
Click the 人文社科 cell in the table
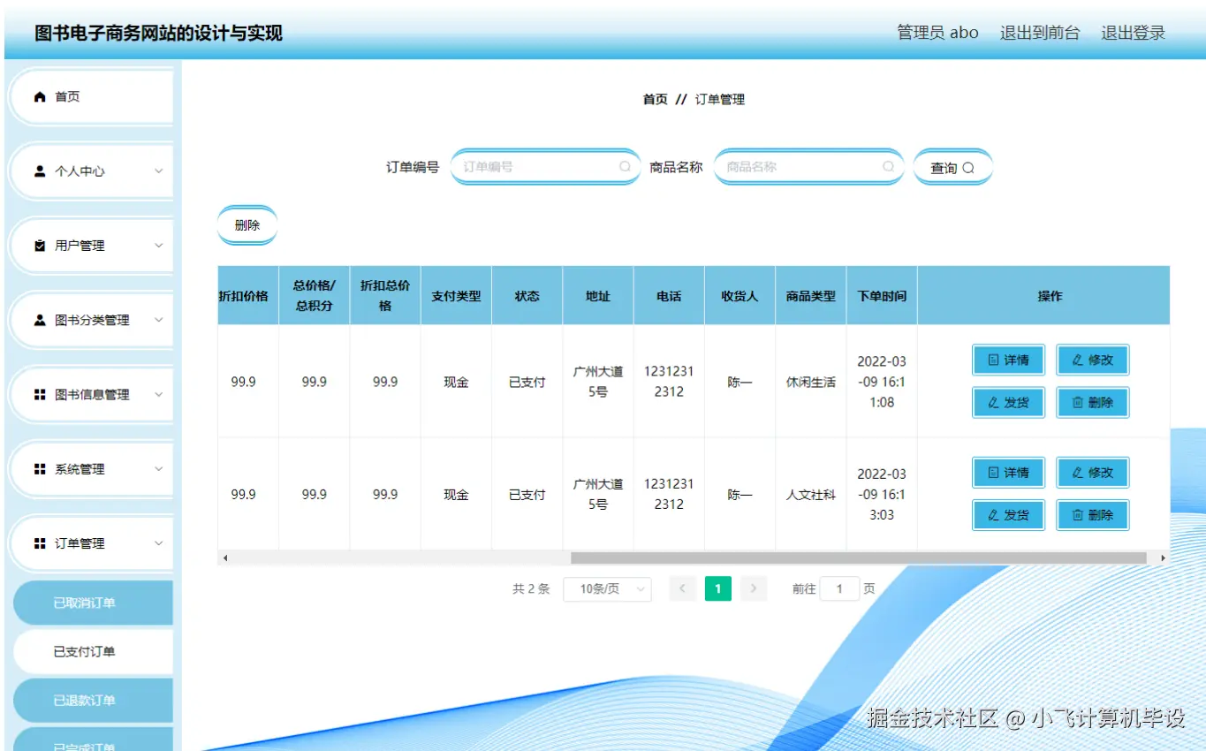[x=811, y=495]
